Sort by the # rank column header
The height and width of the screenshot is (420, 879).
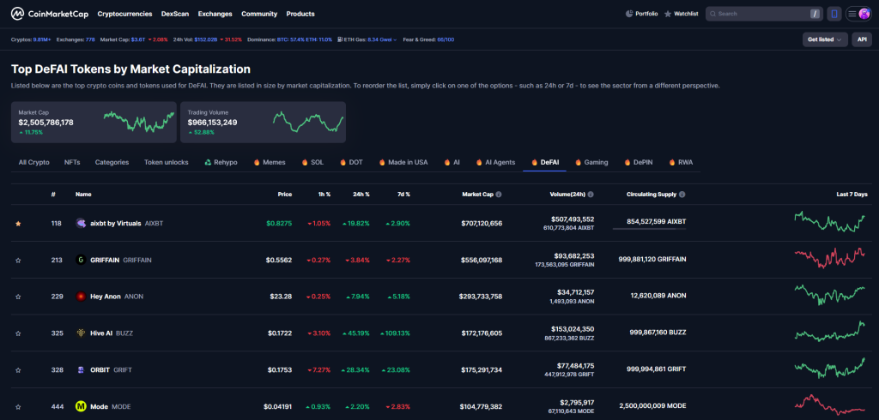[53, 195]
